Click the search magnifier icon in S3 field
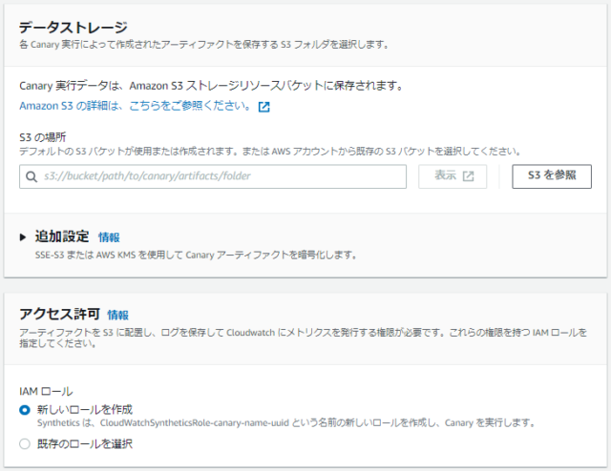The width and height of the screenshot is (611, 471). coord(32,176)
